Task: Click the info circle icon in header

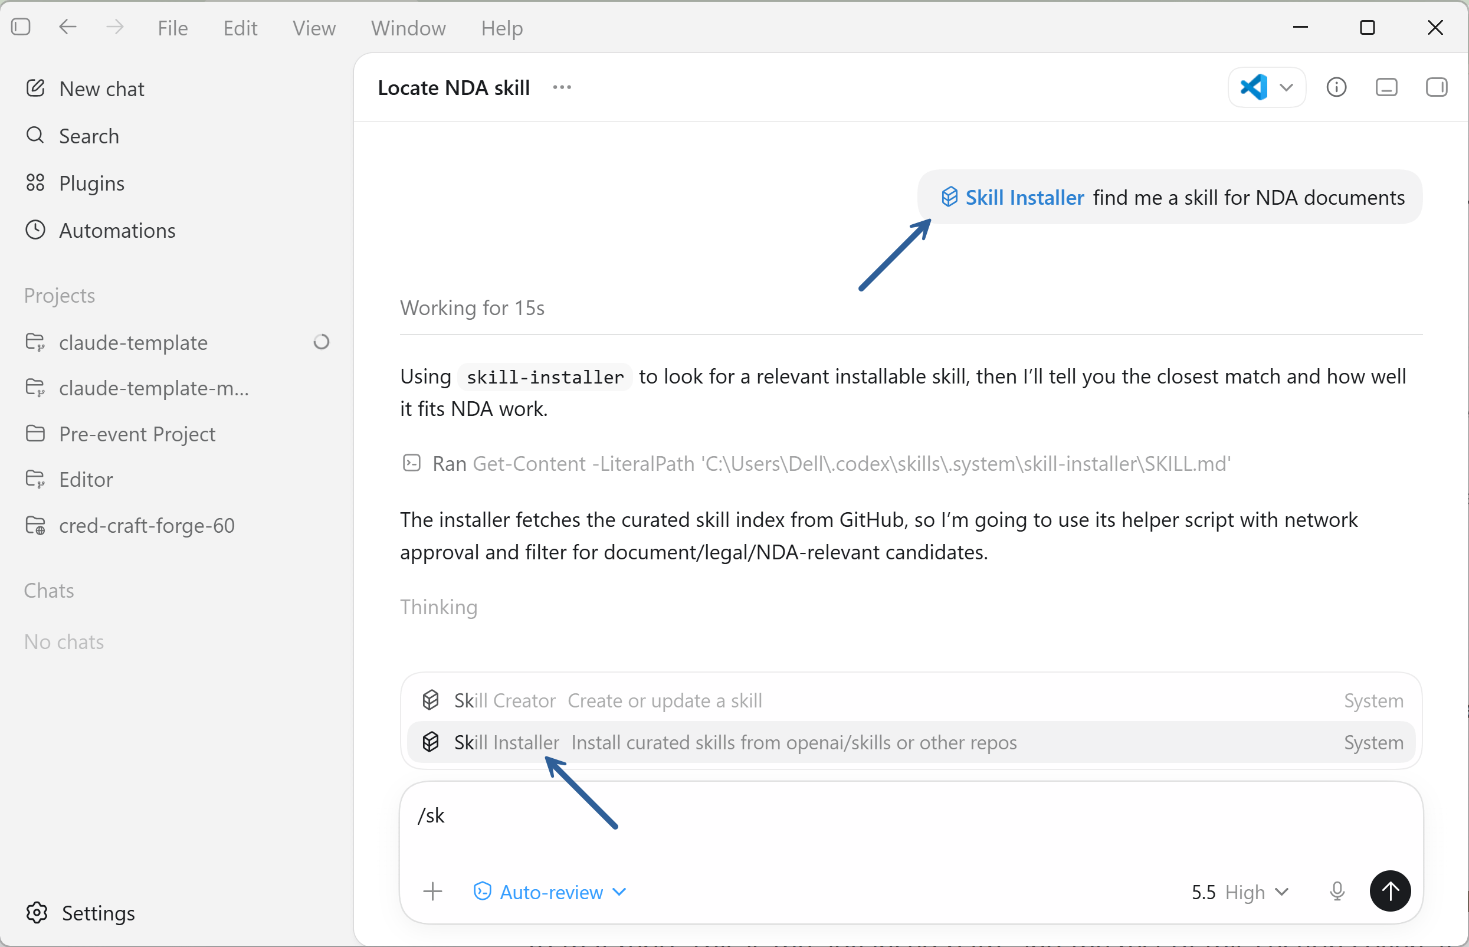Action: click(1336, 87)
